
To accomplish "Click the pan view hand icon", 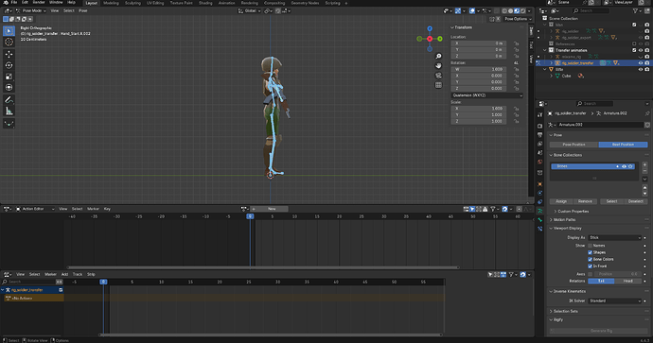I will (438, 66).
